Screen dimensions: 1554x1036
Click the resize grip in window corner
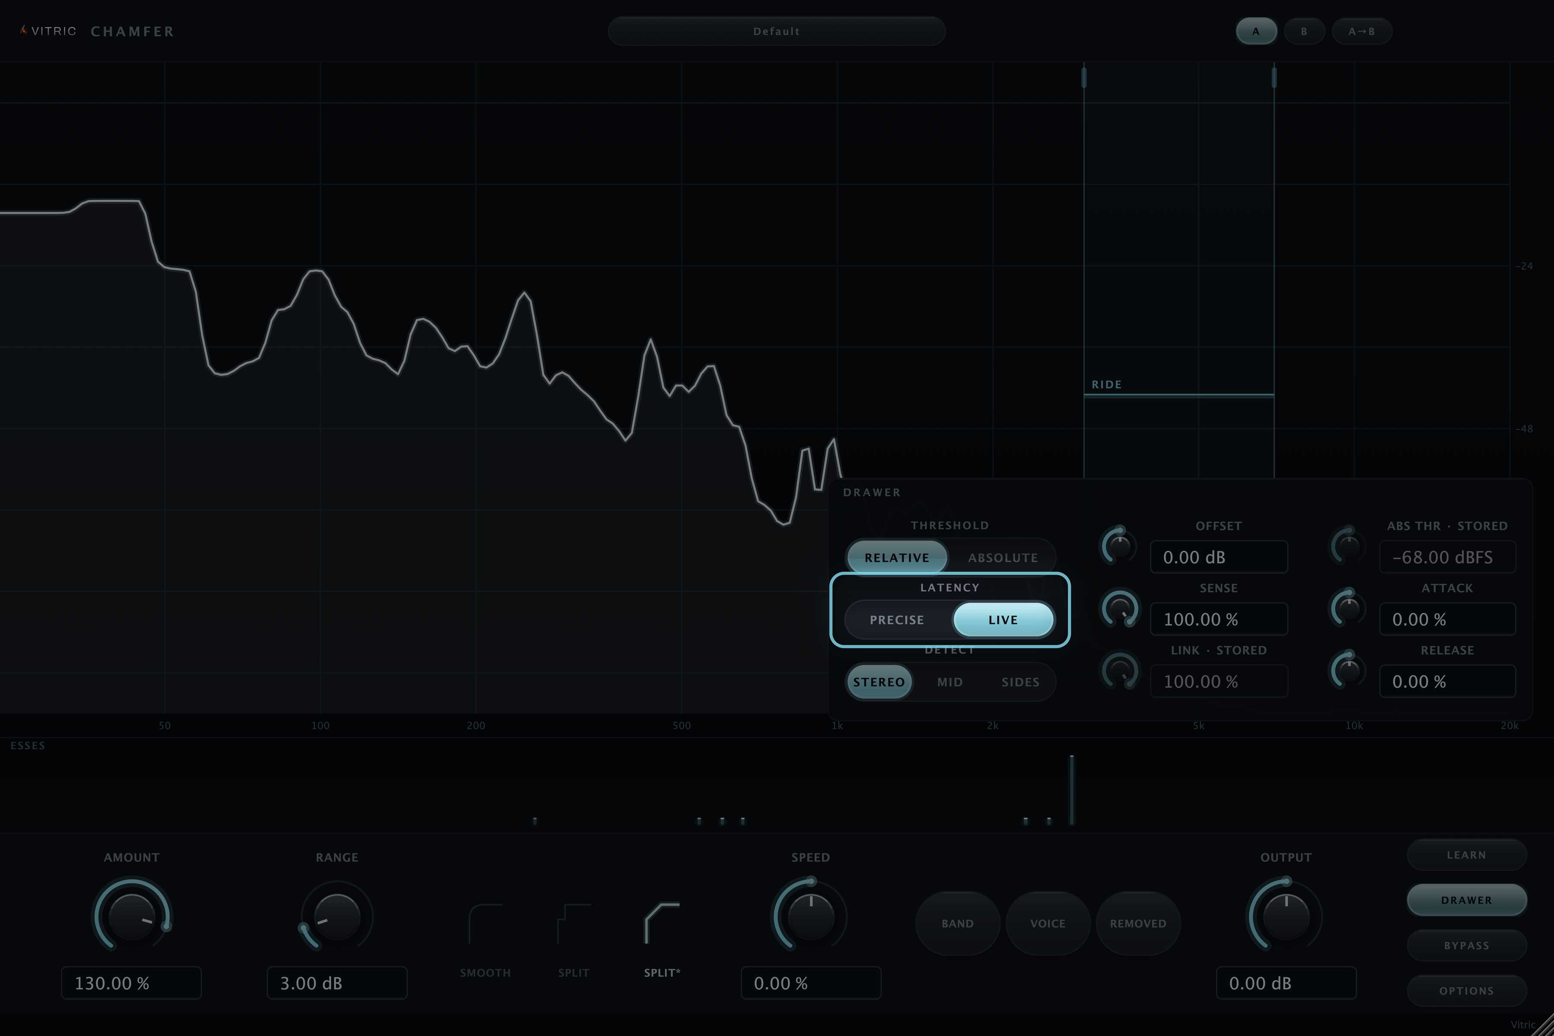pyautogui.click(x=1543, y=1026)
